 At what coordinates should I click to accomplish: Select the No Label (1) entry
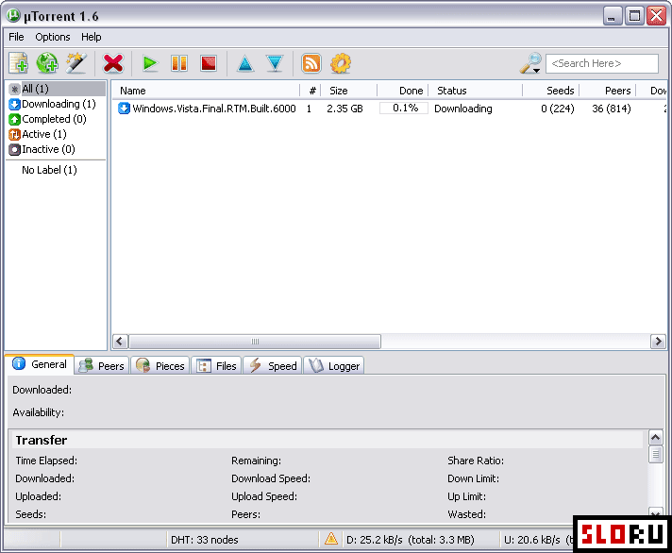point(49,170)
